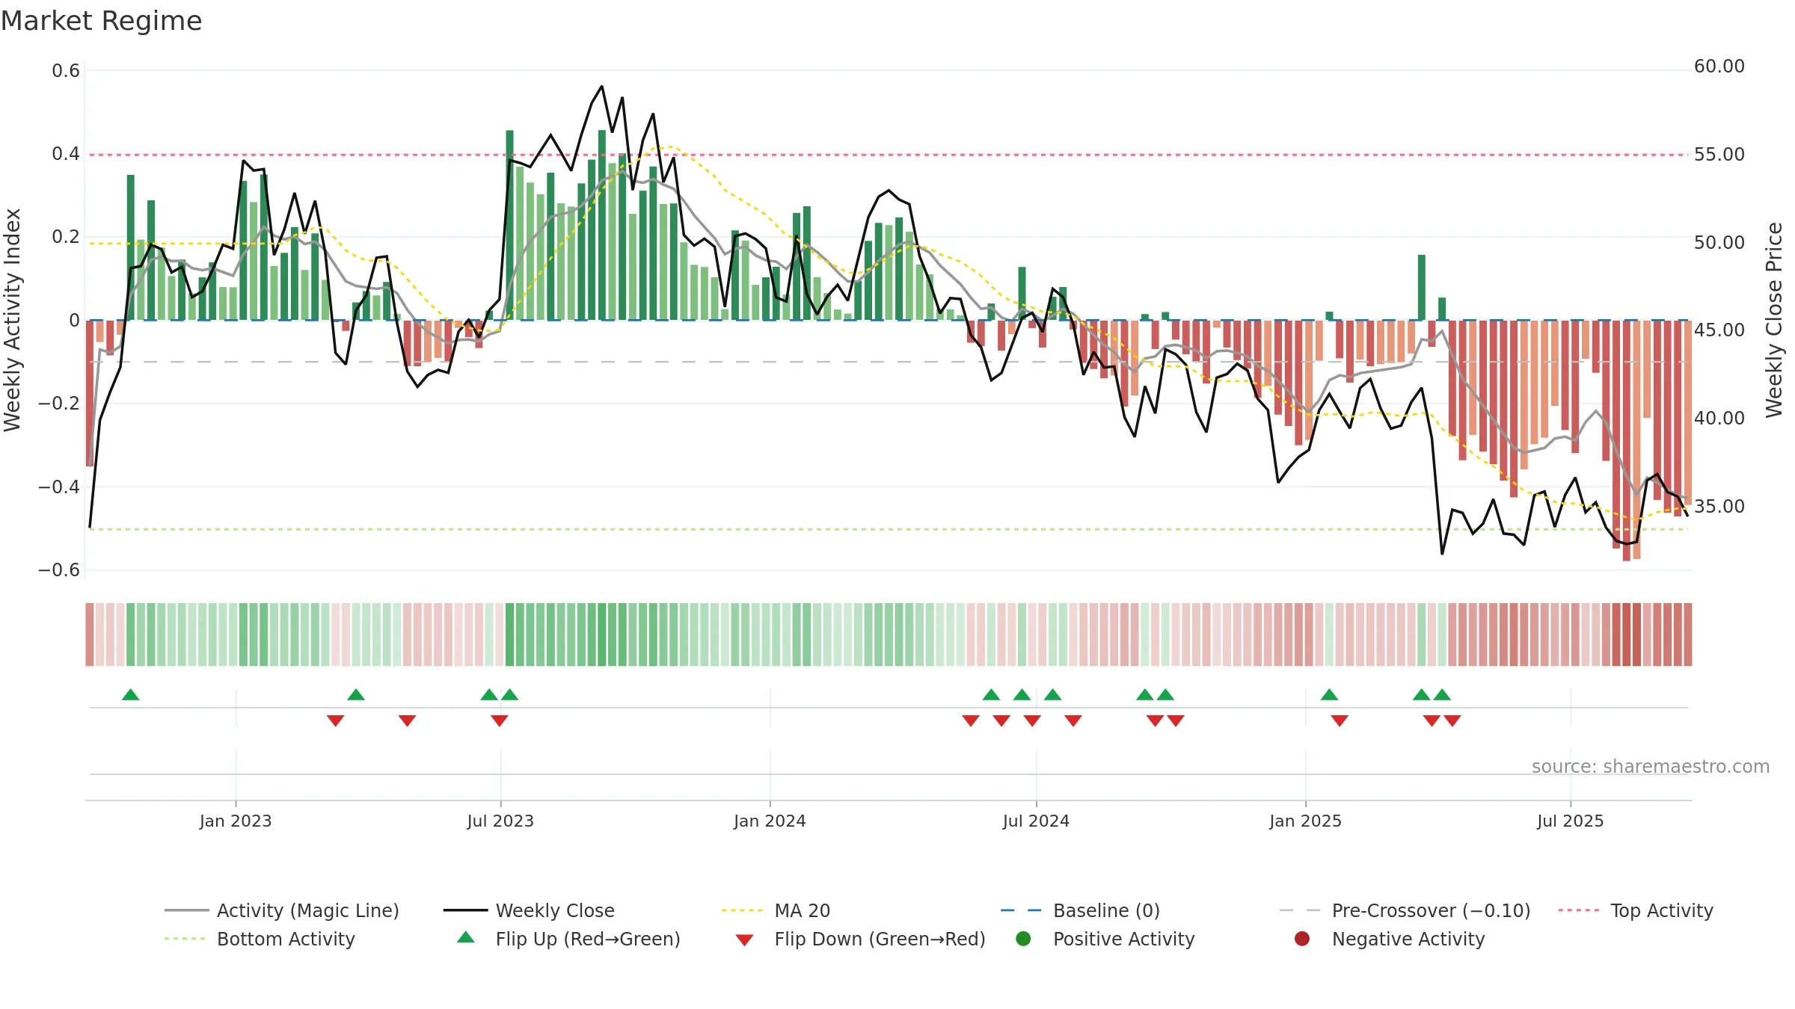Select the Negative Activity legend label
1795x1009 pixels.
pos(1408,939)
